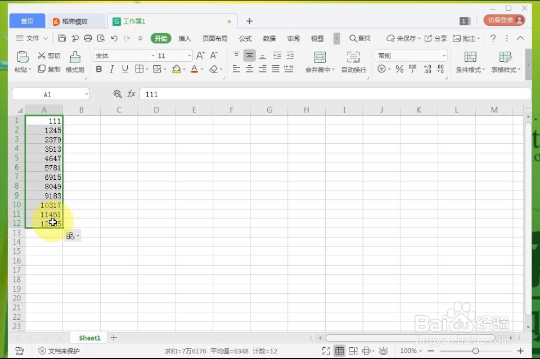Add a new sheet with plus
Viewport: 540px width, 359px height.
click(x=114, y=338)
